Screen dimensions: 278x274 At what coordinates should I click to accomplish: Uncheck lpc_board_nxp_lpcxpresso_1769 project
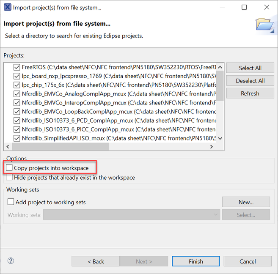pos(17,76)
